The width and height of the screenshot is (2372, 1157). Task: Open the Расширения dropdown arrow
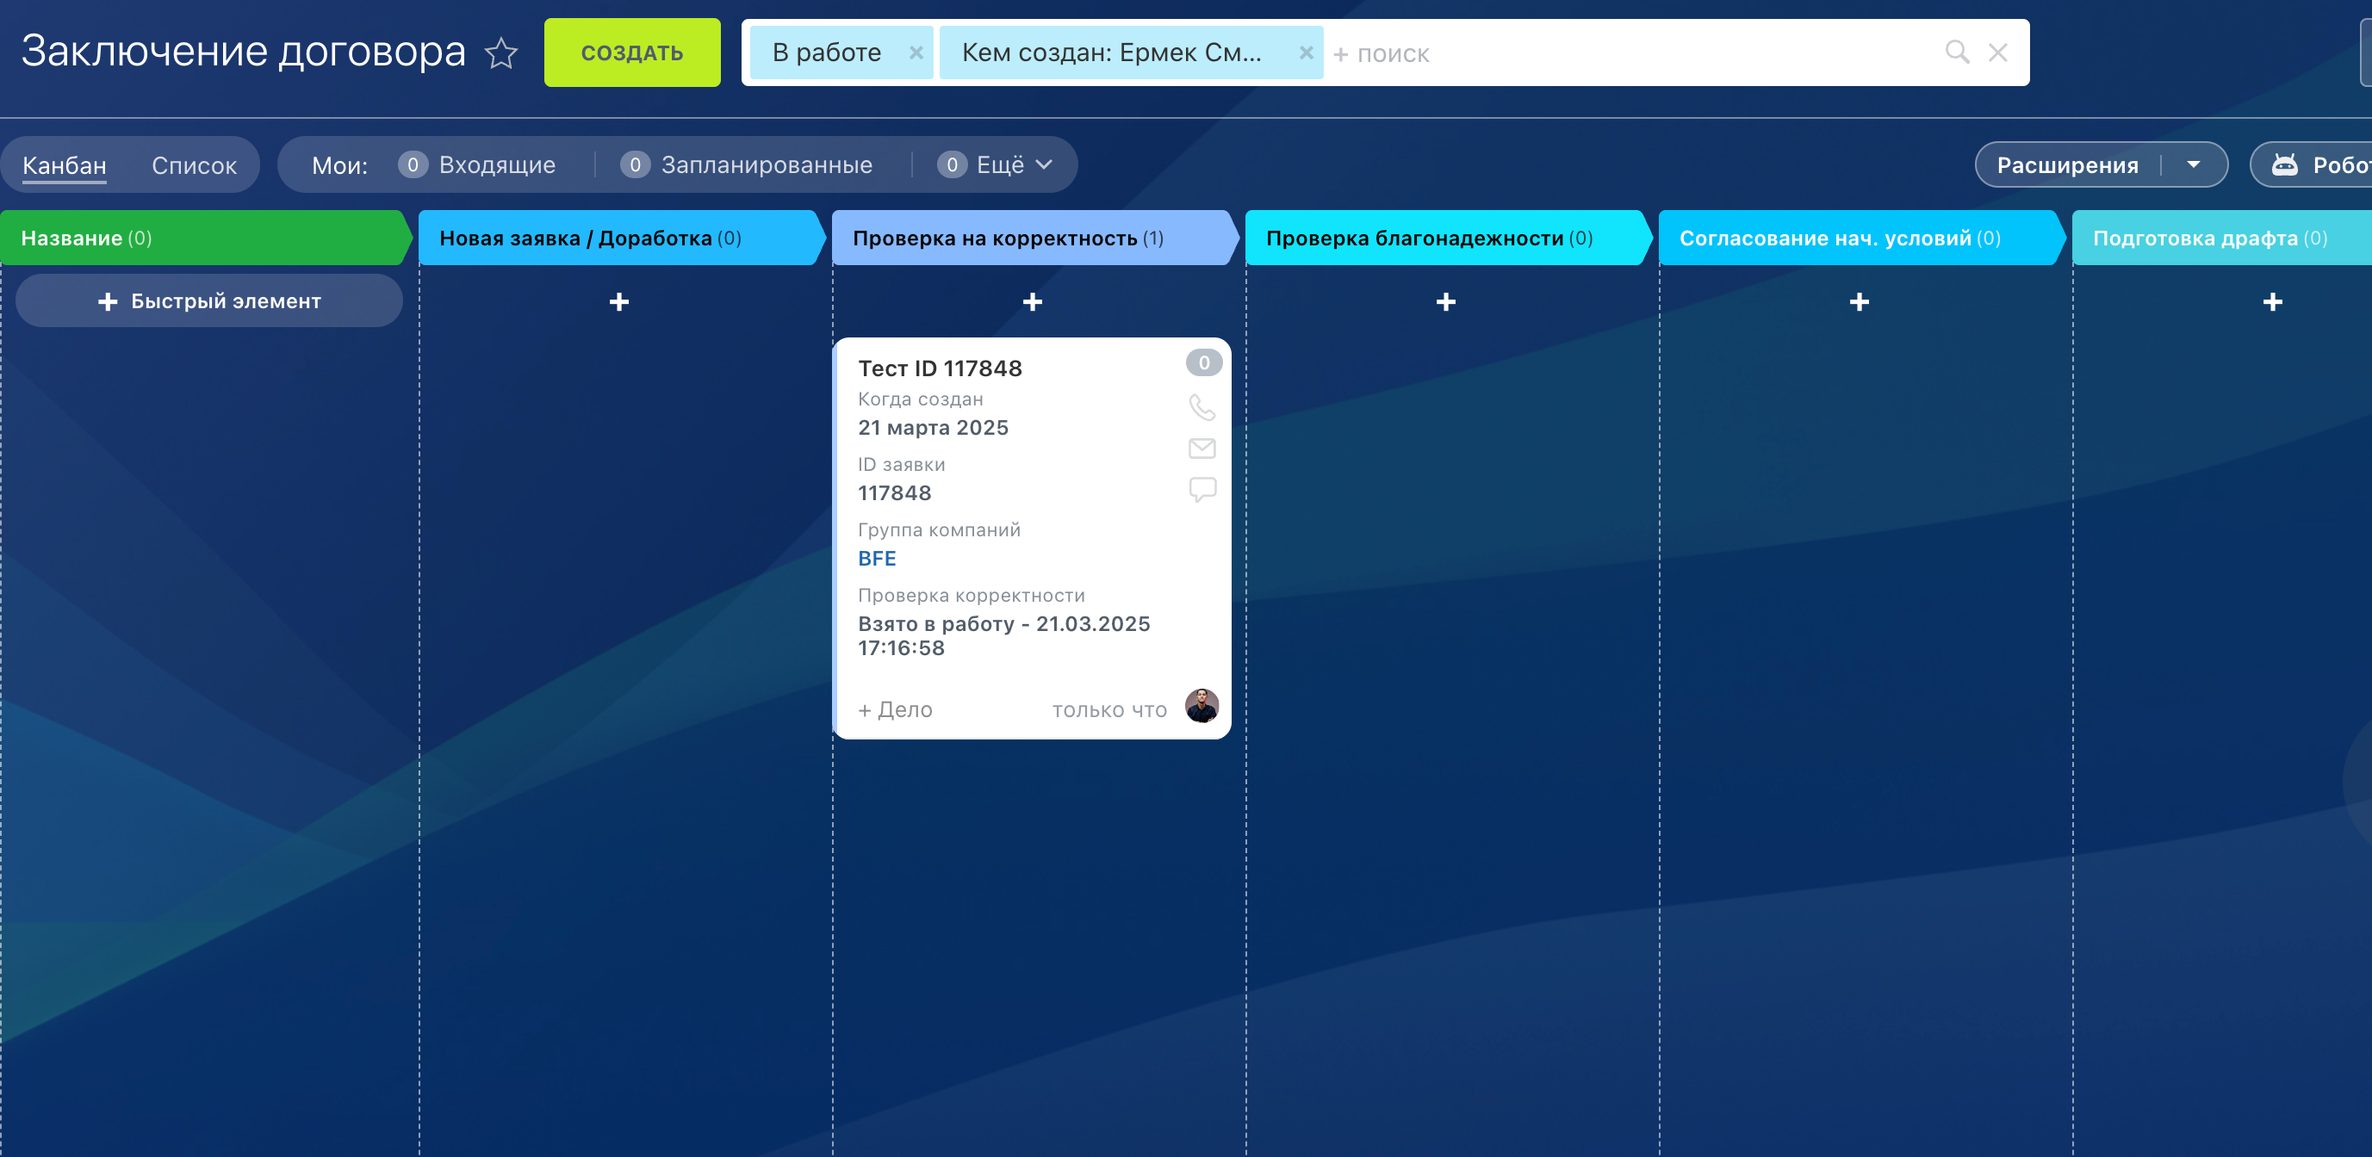tap(2194, 164)
